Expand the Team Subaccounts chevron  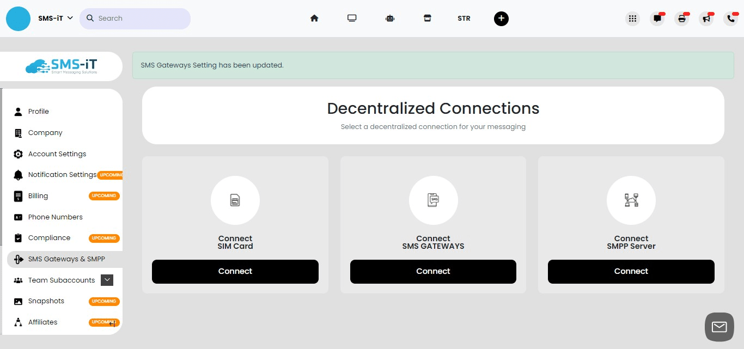(x=107, y=280)
